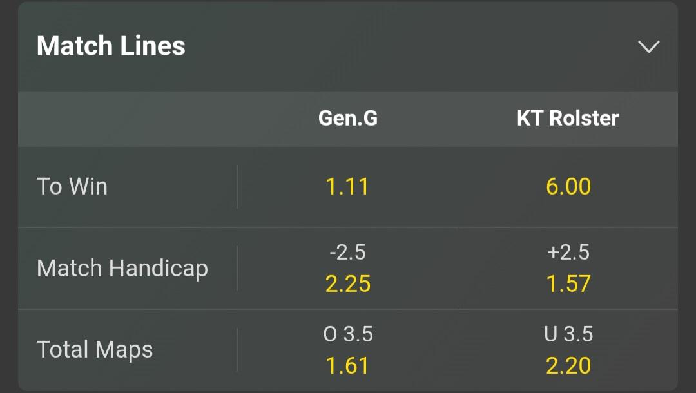Select the KT Rolster column header
Image resolution: width=696 pixels, height=393 pixels.
click(x=568, y=118)
